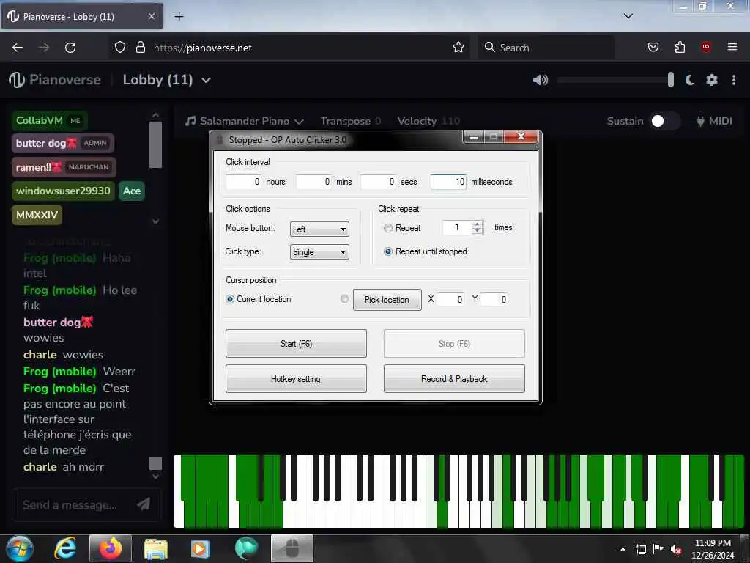The width and height of the screenshot is (750, 563).
Task: Click the Record & Playback button
Action: pos(454,379)
